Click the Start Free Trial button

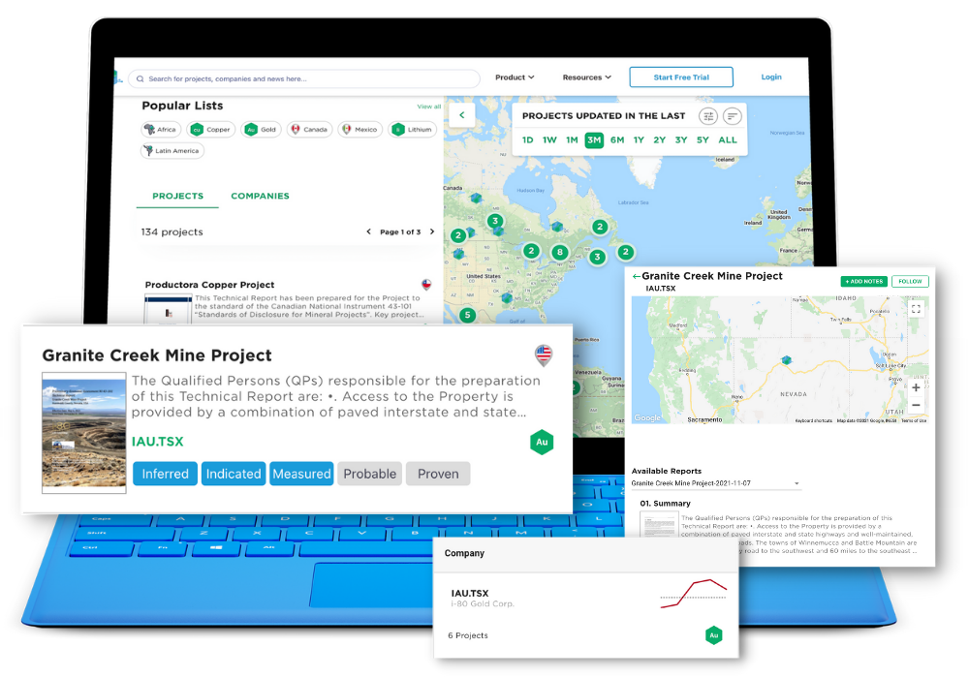[x=681, y=77]
